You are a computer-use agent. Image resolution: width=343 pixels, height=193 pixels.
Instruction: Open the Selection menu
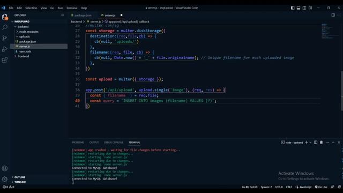click(x=31, y=8)
